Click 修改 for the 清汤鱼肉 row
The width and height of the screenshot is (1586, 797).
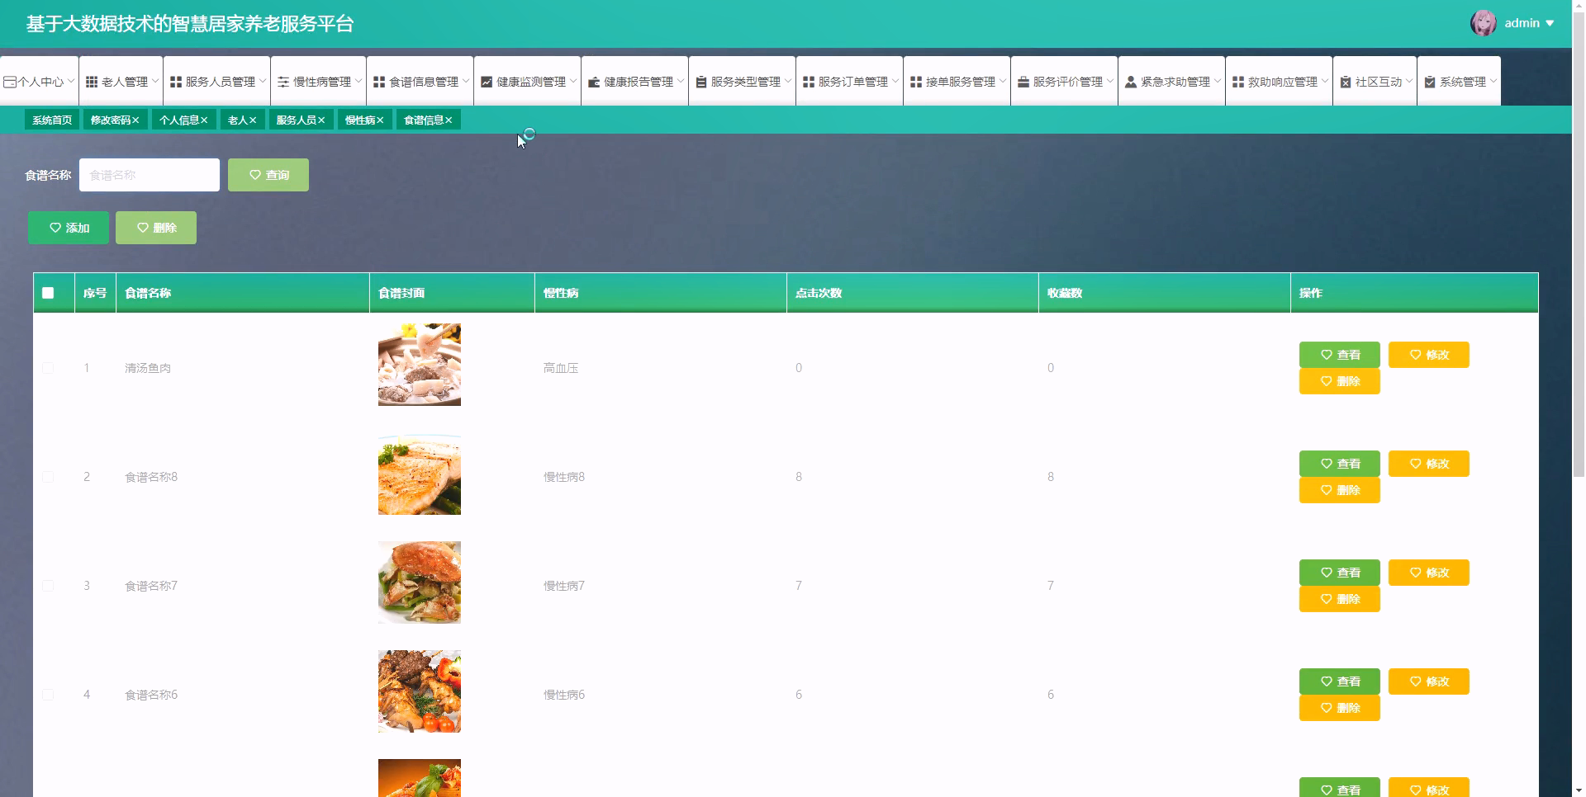[1429, 355]
